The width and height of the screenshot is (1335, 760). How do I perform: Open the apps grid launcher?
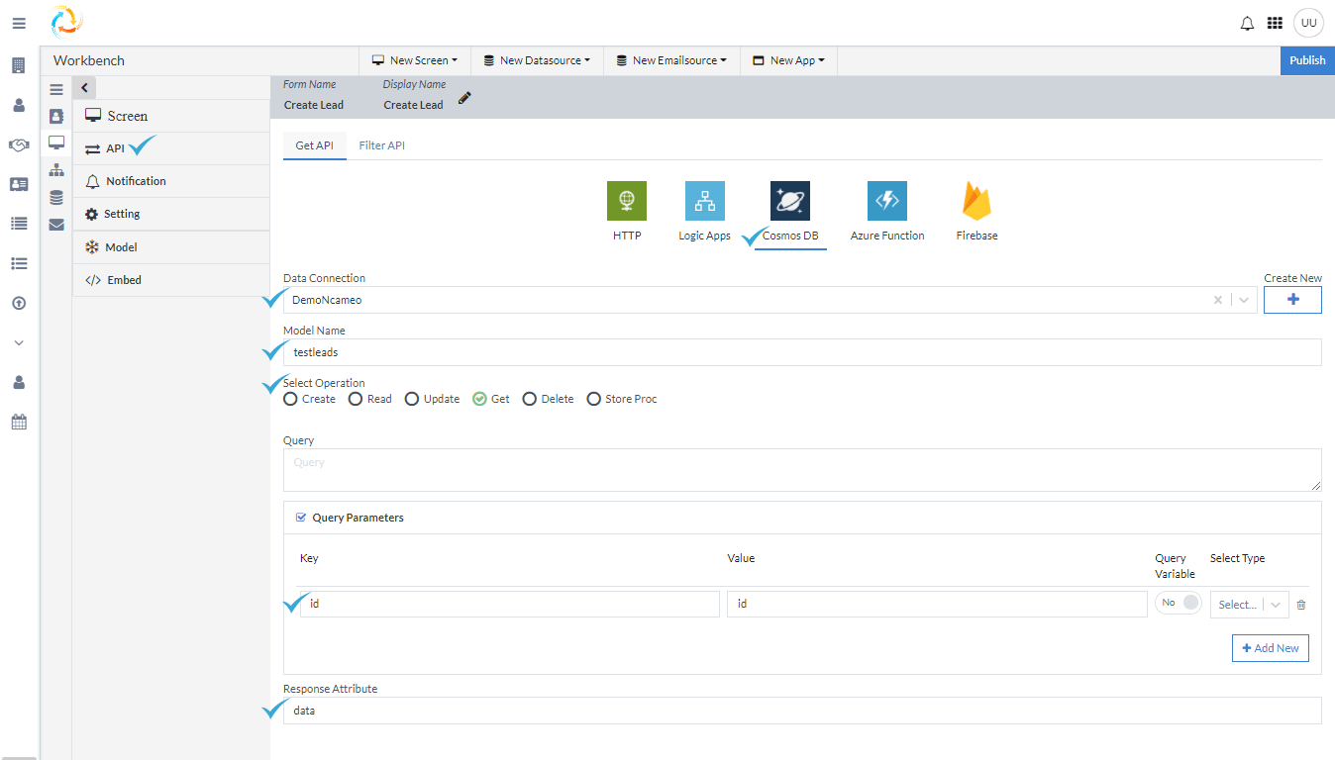pos(1275,23)
